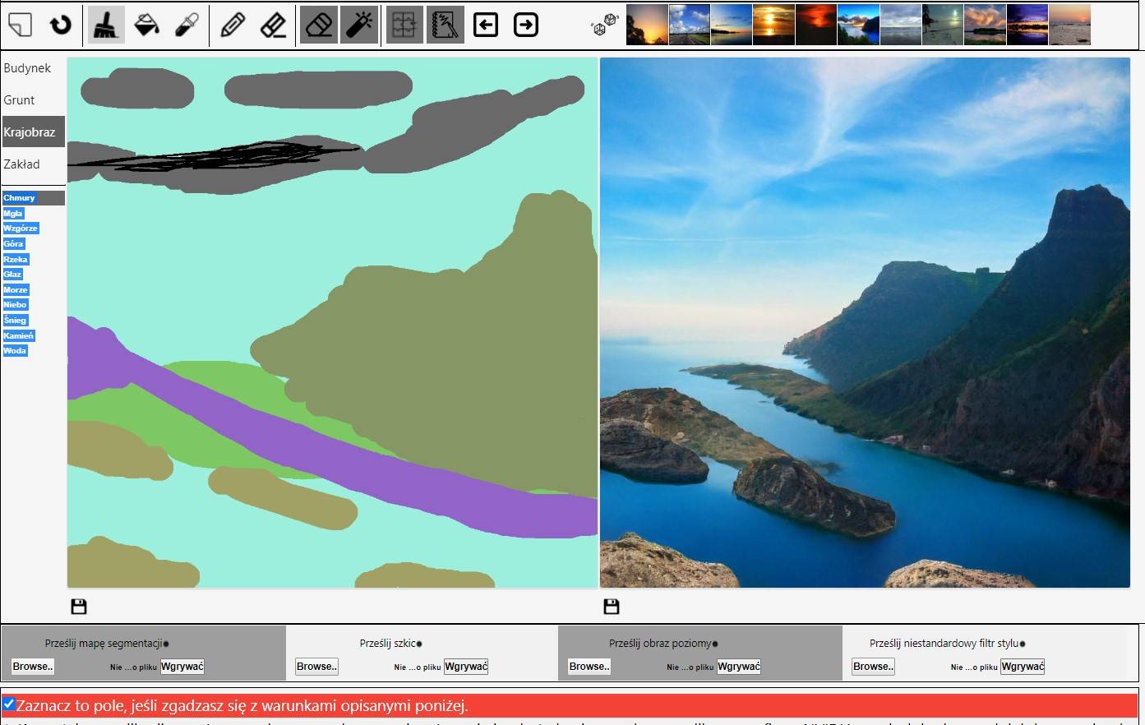Viewport: 1145px width, 725px height.
Task: Choose the pencil sketch tool
Action: click(233, 25)
